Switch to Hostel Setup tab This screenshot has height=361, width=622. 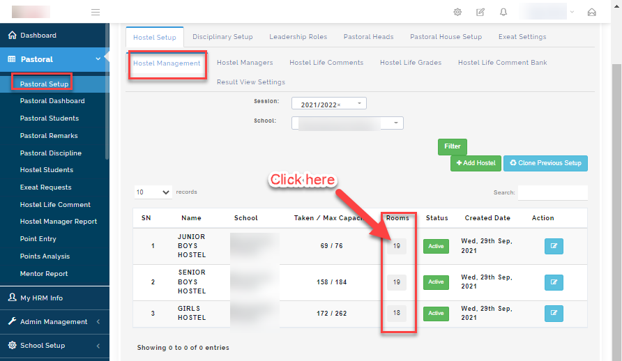point(155,37)
